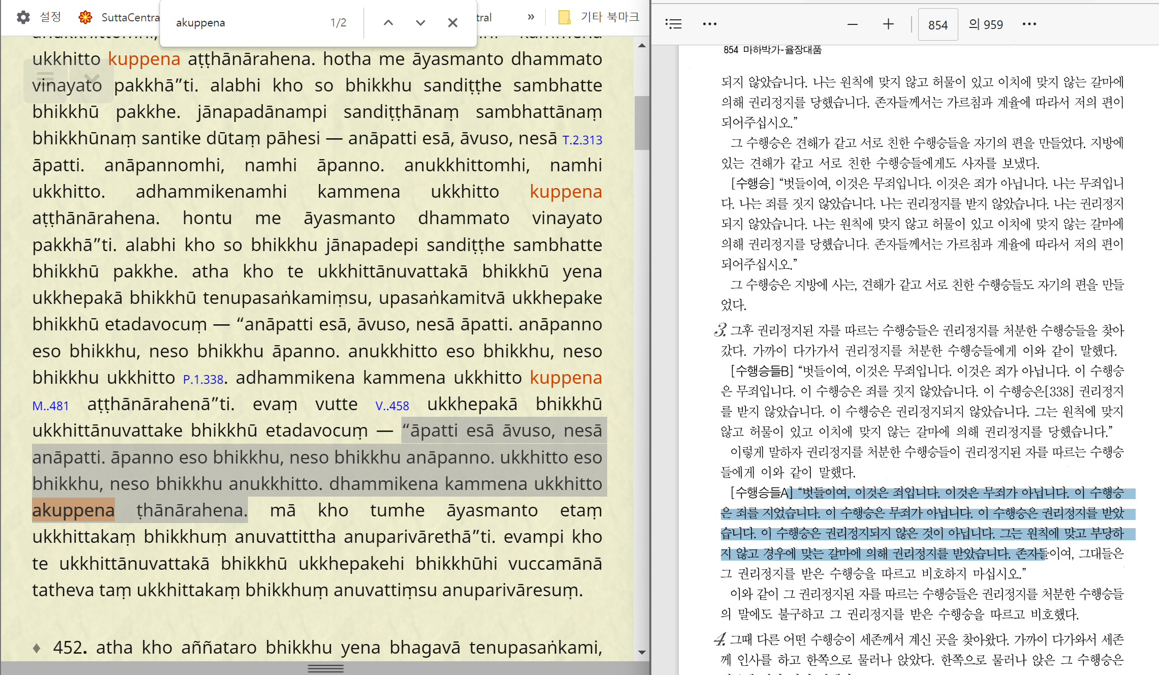The height and width of the screenshot is (675, 1159).
Task: Click the highlighted word akuppena
Action: click(73, 510)
